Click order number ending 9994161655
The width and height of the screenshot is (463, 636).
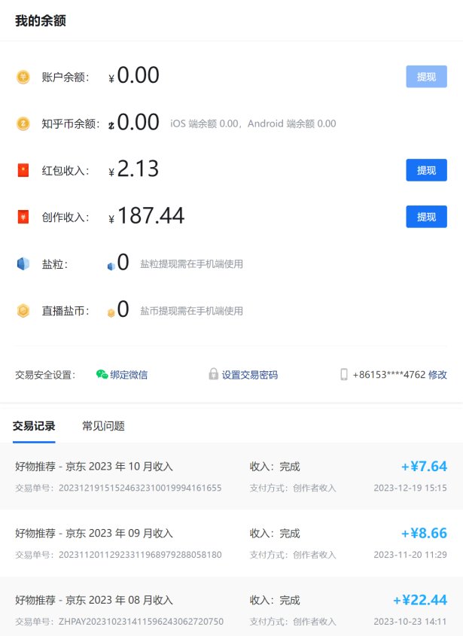[x=140, y=488]
